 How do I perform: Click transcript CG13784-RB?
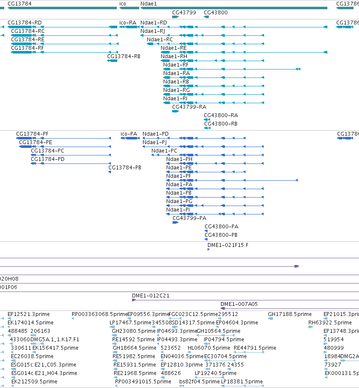click(124, 56)
